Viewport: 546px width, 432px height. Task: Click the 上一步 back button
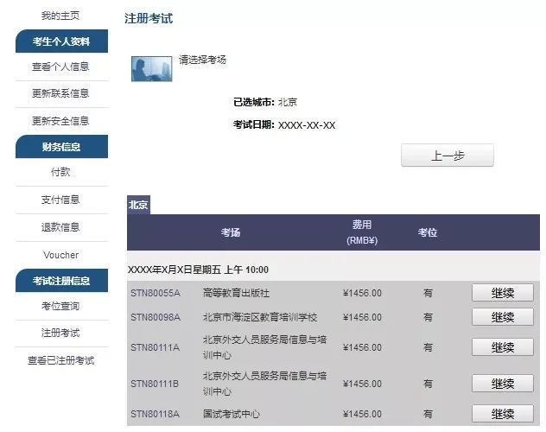(x=448, y=156)
